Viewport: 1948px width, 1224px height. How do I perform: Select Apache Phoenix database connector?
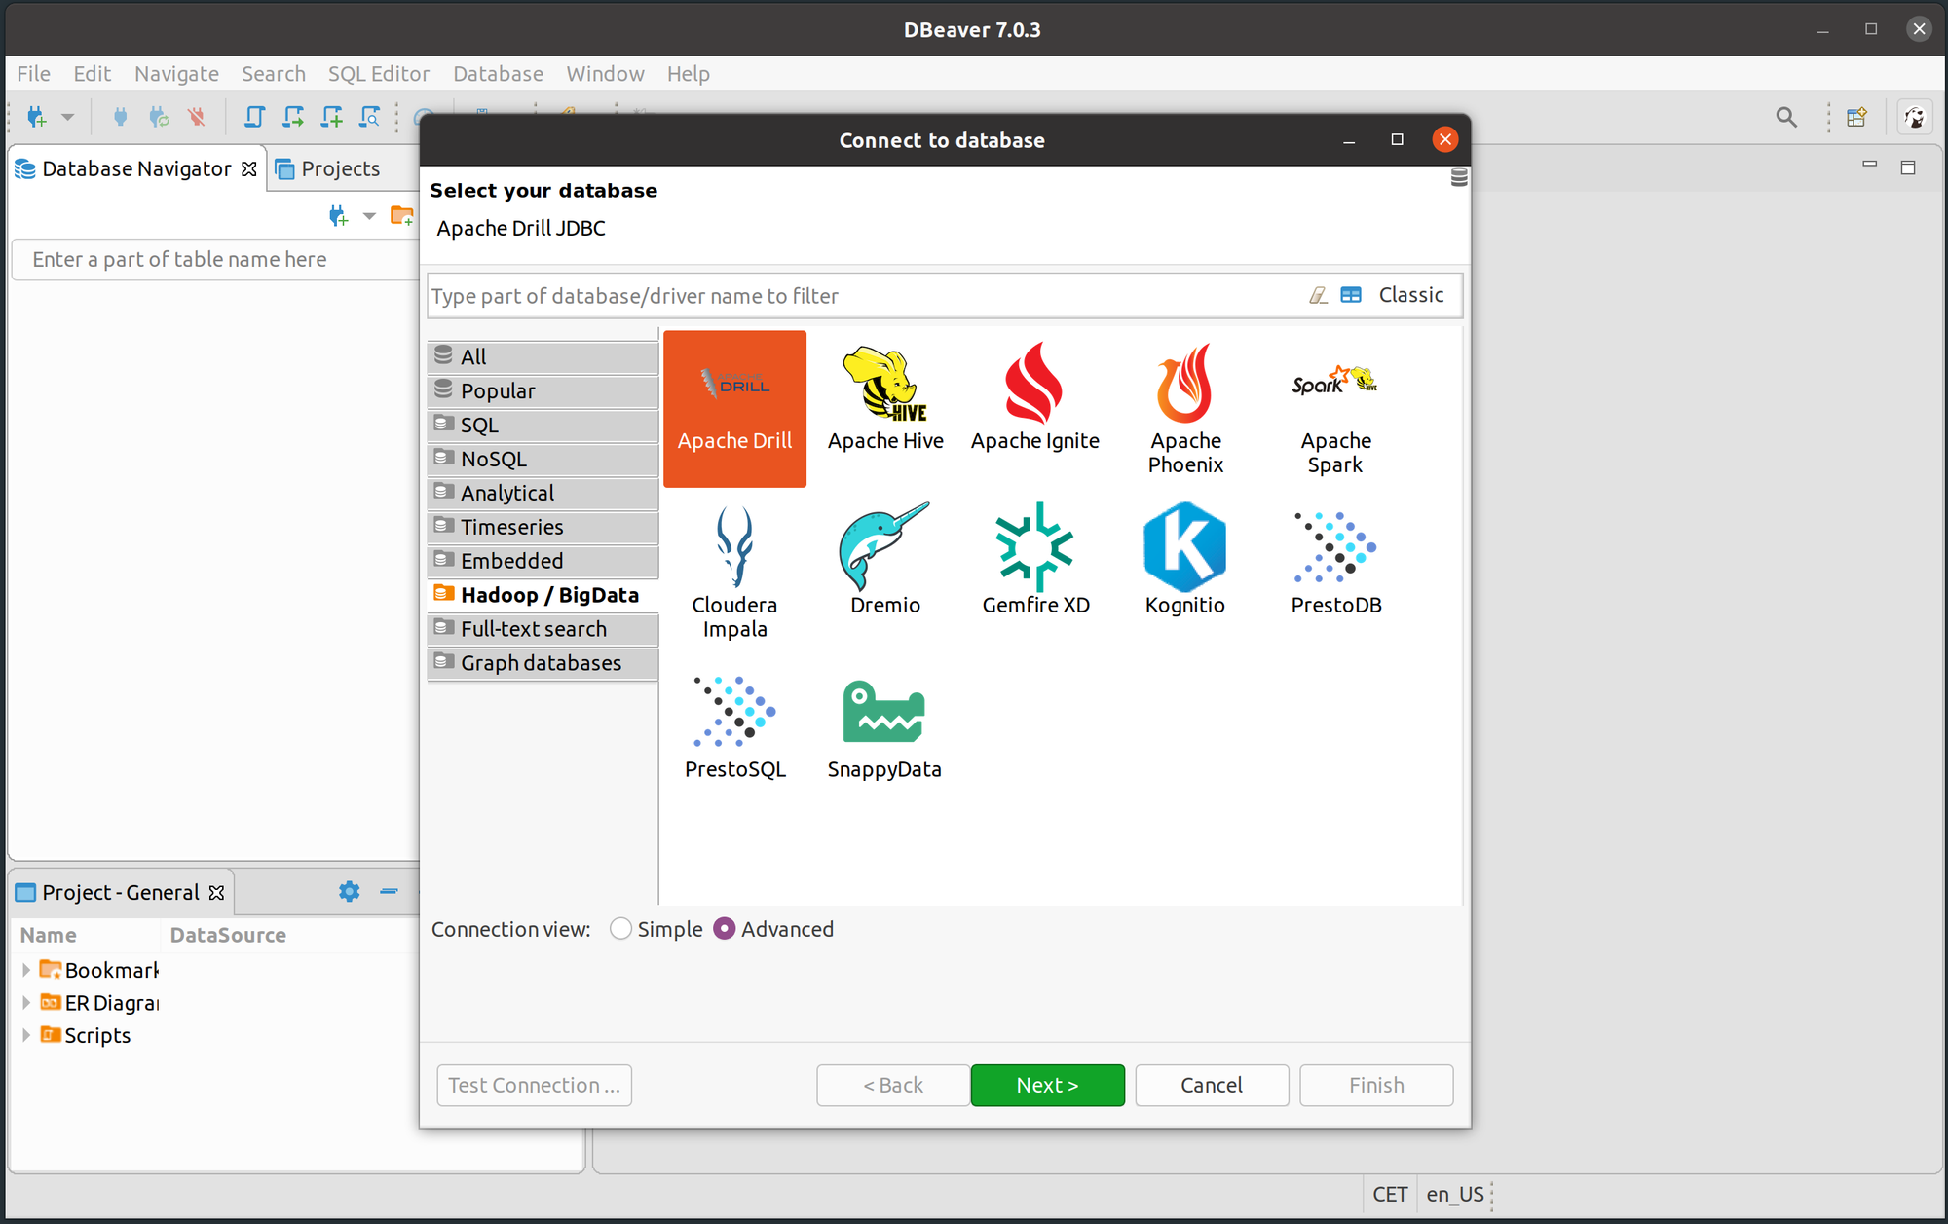click(x=1186, y=408)
